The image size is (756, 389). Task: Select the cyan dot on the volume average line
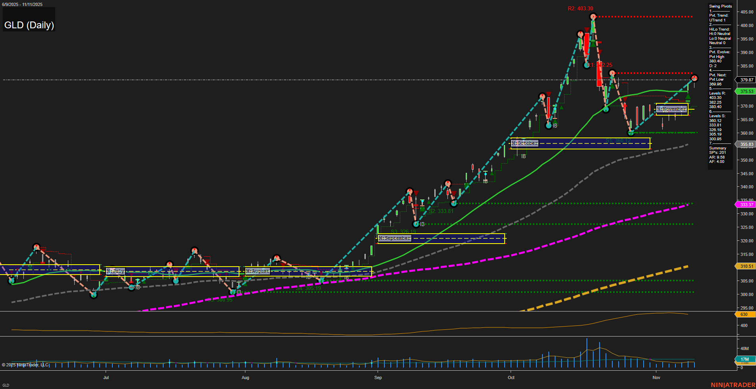486,174
